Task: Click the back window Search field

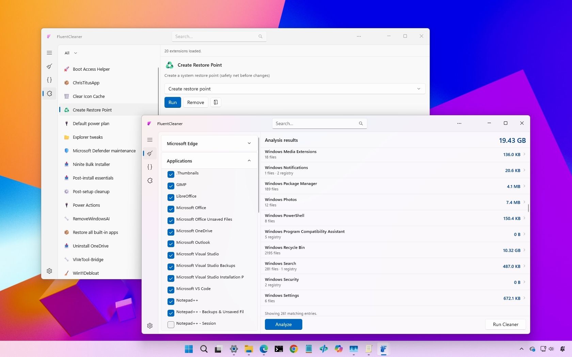Action: click(x=219, y=36)
